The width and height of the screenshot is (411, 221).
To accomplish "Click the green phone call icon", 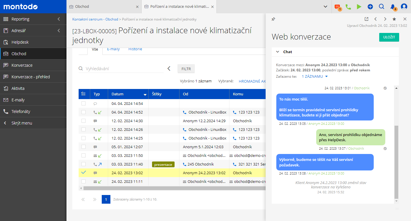I will pos(348,7).
